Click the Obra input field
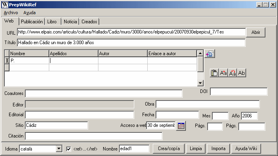Viewport: 278px width, 156px height. (208, 104)
